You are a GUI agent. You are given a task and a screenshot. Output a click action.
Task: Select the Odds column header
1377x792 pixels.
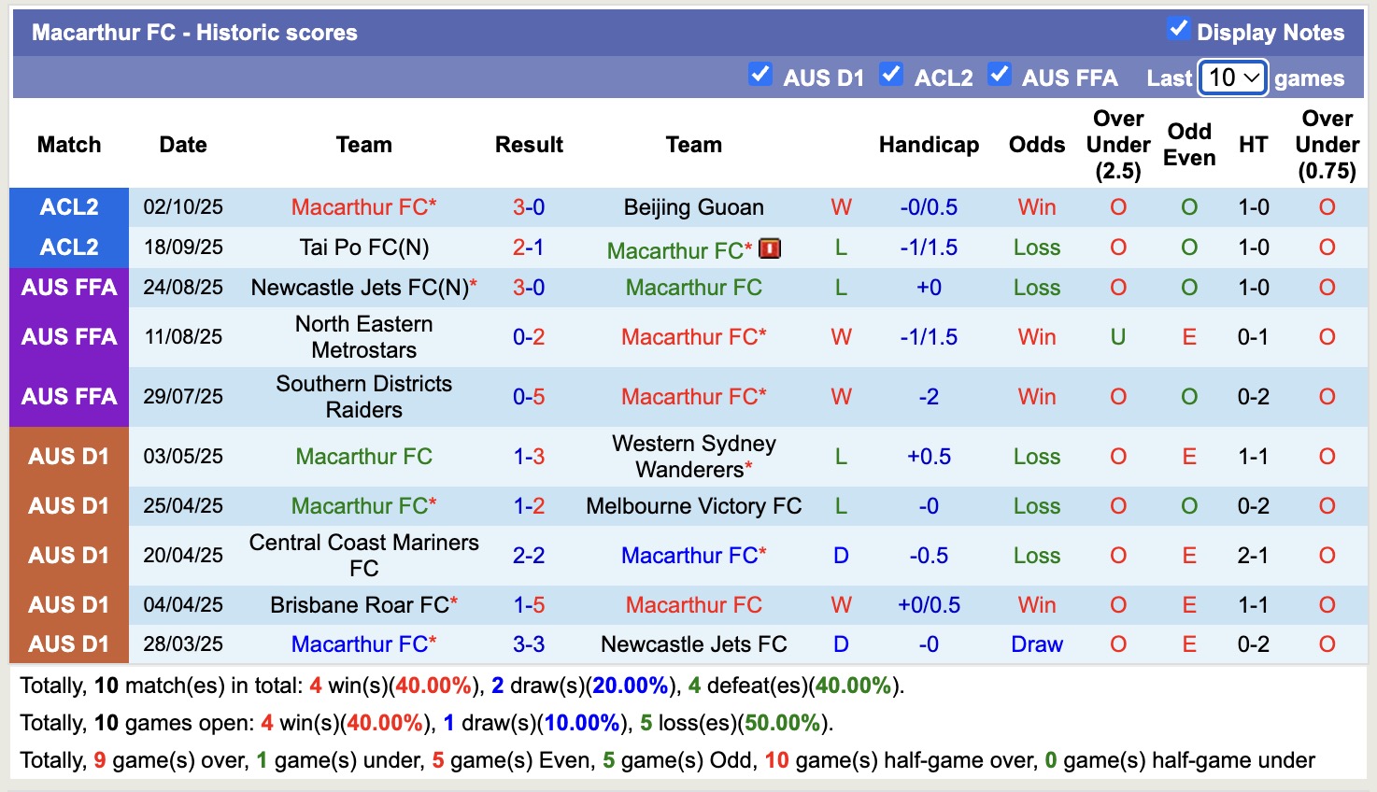(x=1036, y=145)
